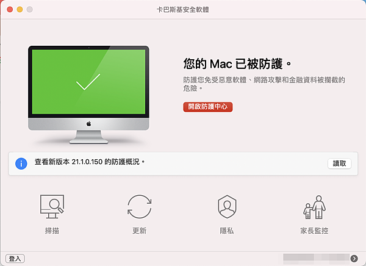Open the 掃描 scan icon

click(52, 207)
